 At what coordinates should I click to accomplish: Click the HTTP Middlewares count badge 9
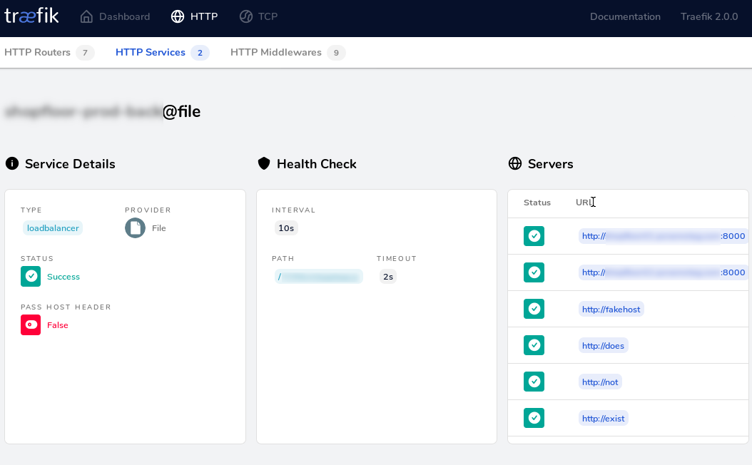click(x=336, y=53)
